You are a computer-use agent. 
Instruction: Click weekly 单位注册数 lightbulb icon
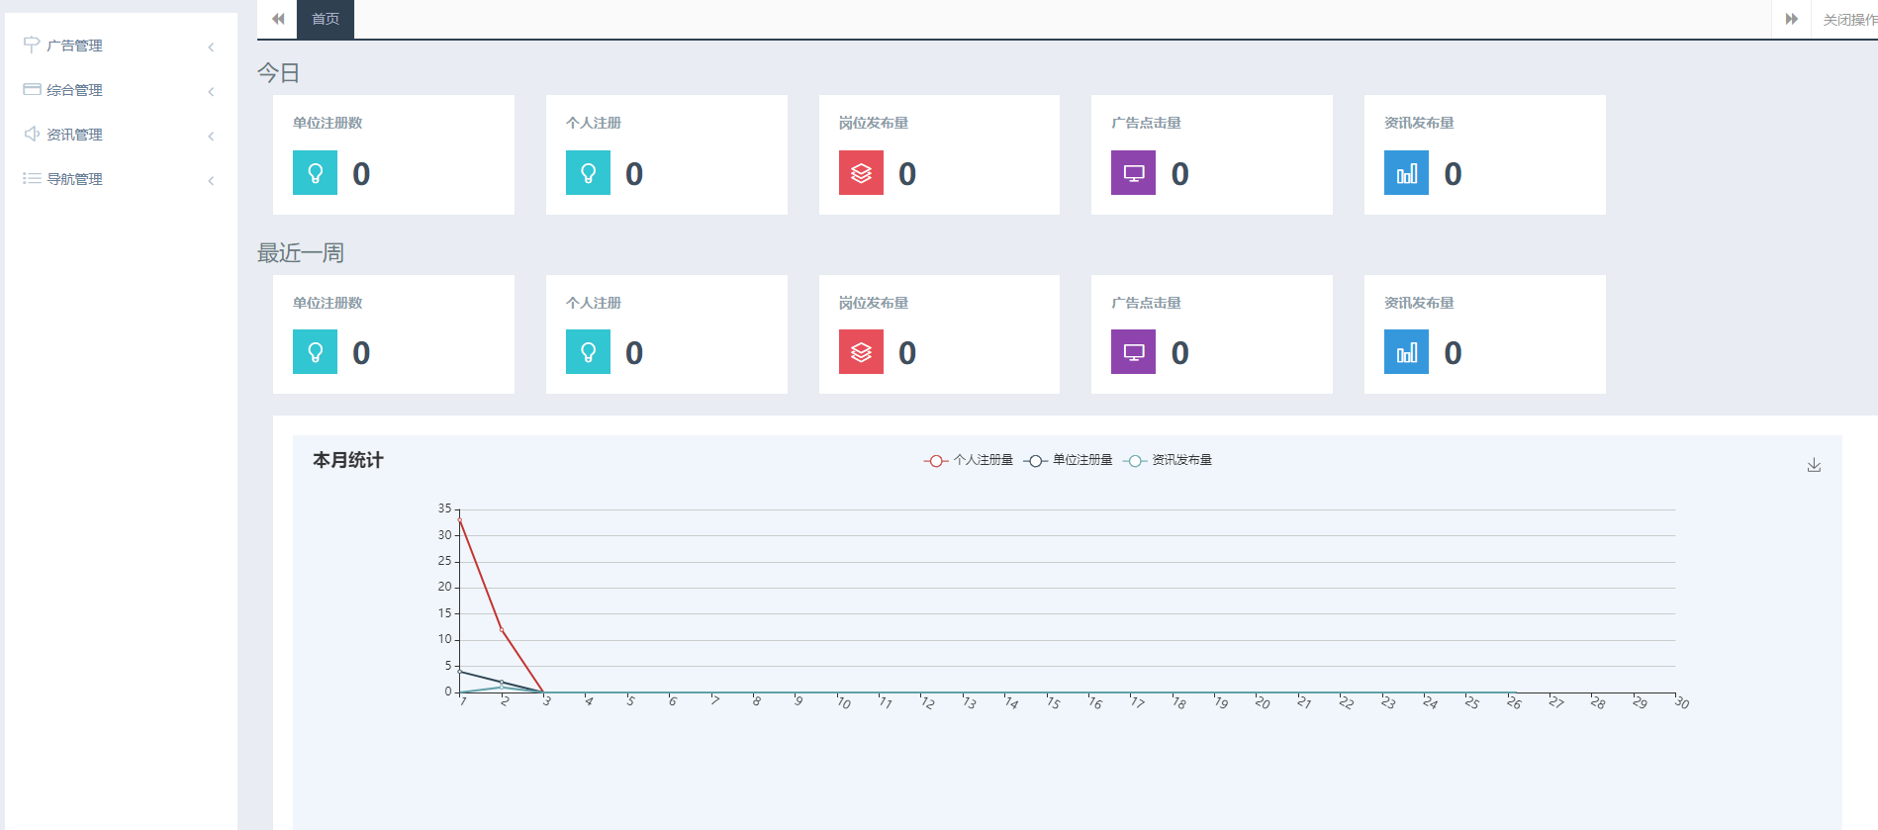click(315, 352)
